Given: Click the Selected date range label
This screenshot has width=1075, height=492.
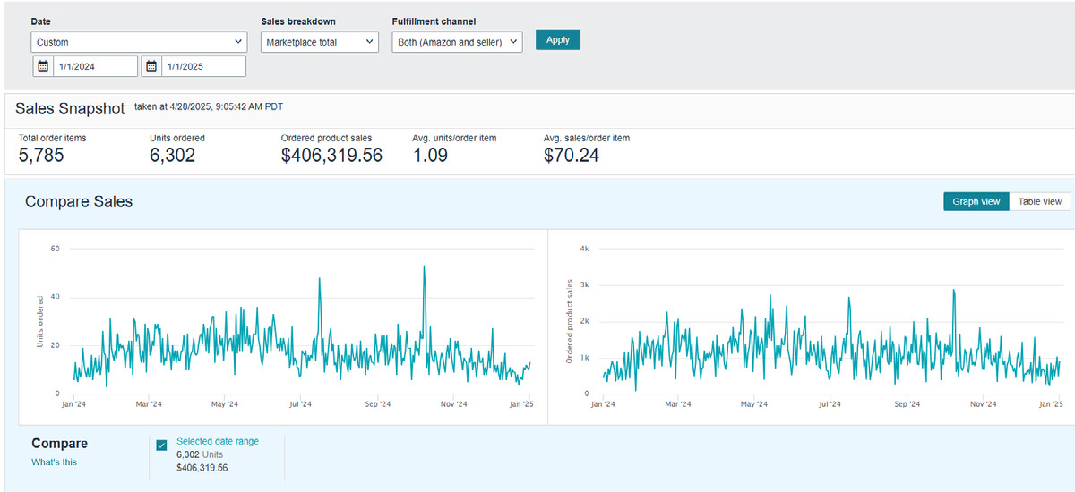Looking at the screenshot, I should click(x=218, y=441).
